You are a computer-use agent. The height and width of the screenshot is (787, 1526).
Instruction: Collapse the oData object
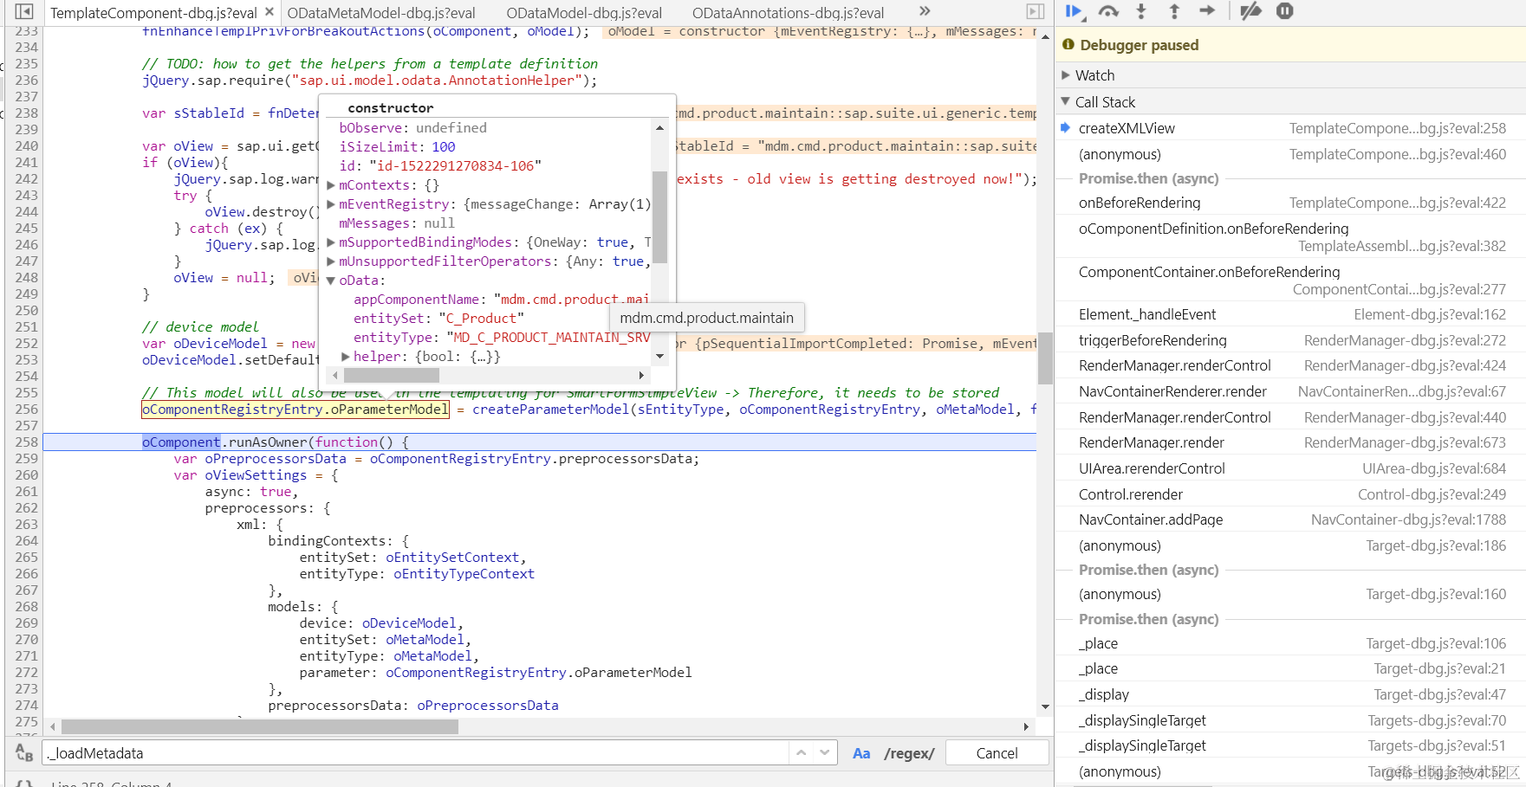[x=331, y=281]
